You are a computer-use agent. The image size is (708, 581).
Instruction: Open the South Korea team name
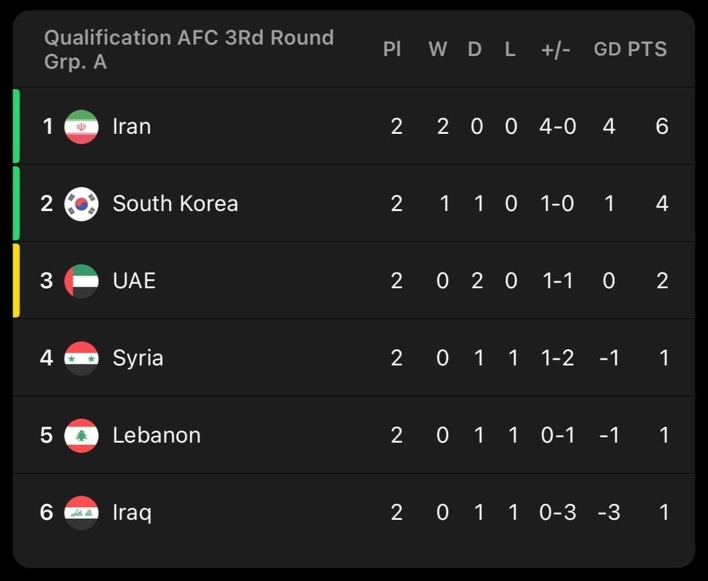[x=175, y=204]
